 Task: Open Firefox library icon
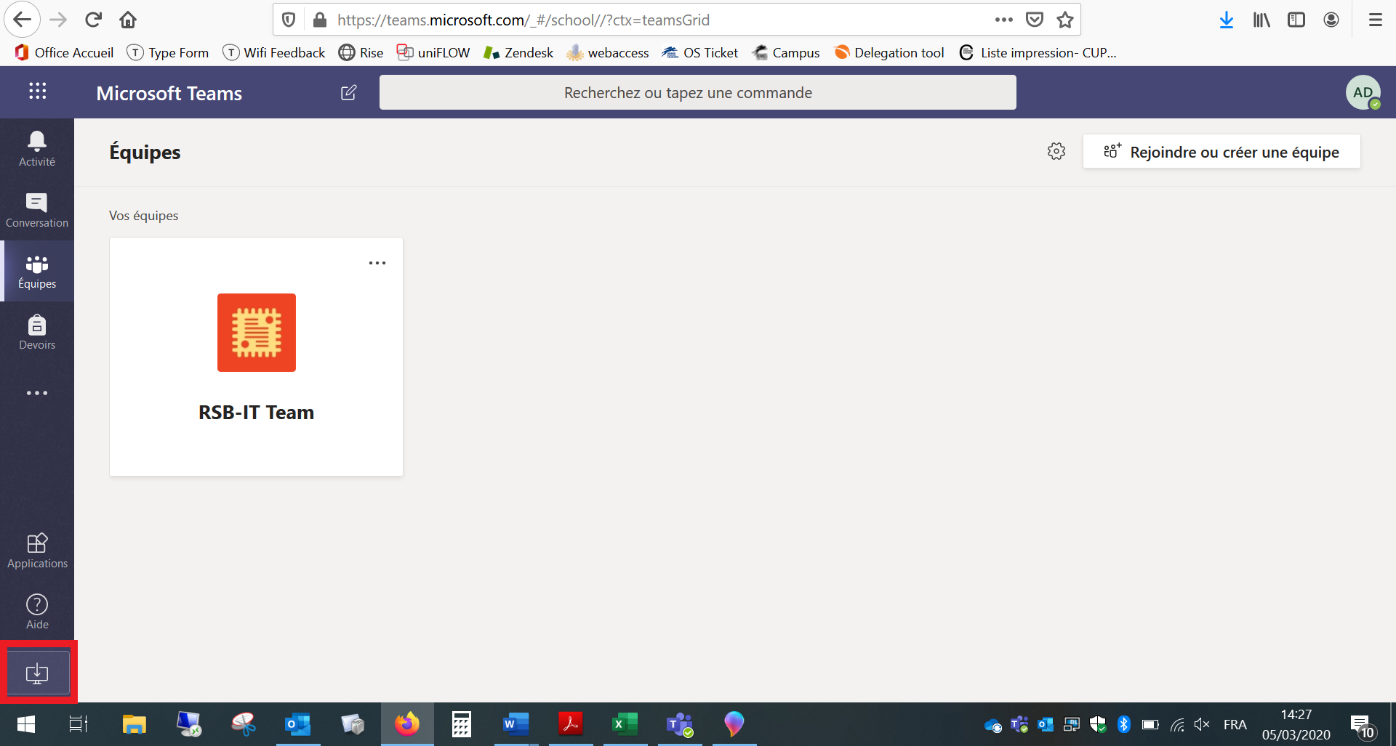click(x=1261, y=20)
